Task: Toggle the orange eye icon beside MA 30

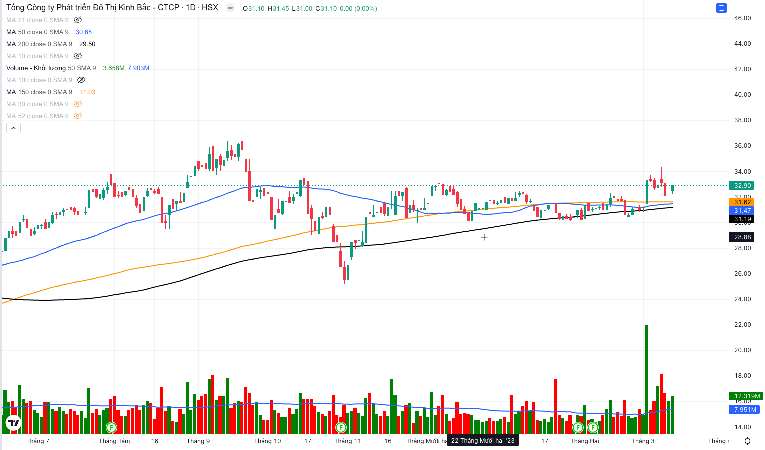Action: point(78,104)
